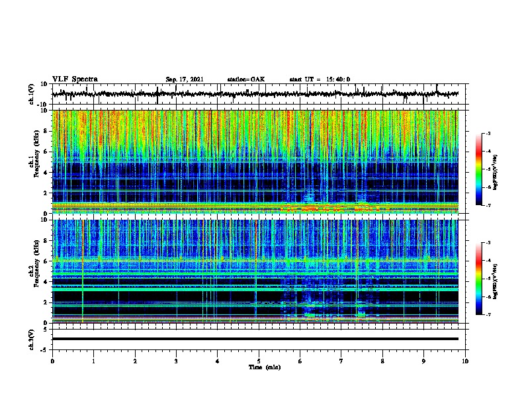This screenshot has height=405, width=524.
Task: Click the "Time (min)" axis title
Action: tap(265, 367)
